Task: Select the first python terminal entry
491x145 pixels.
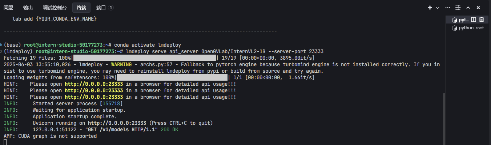Action: tap(460, 20)
